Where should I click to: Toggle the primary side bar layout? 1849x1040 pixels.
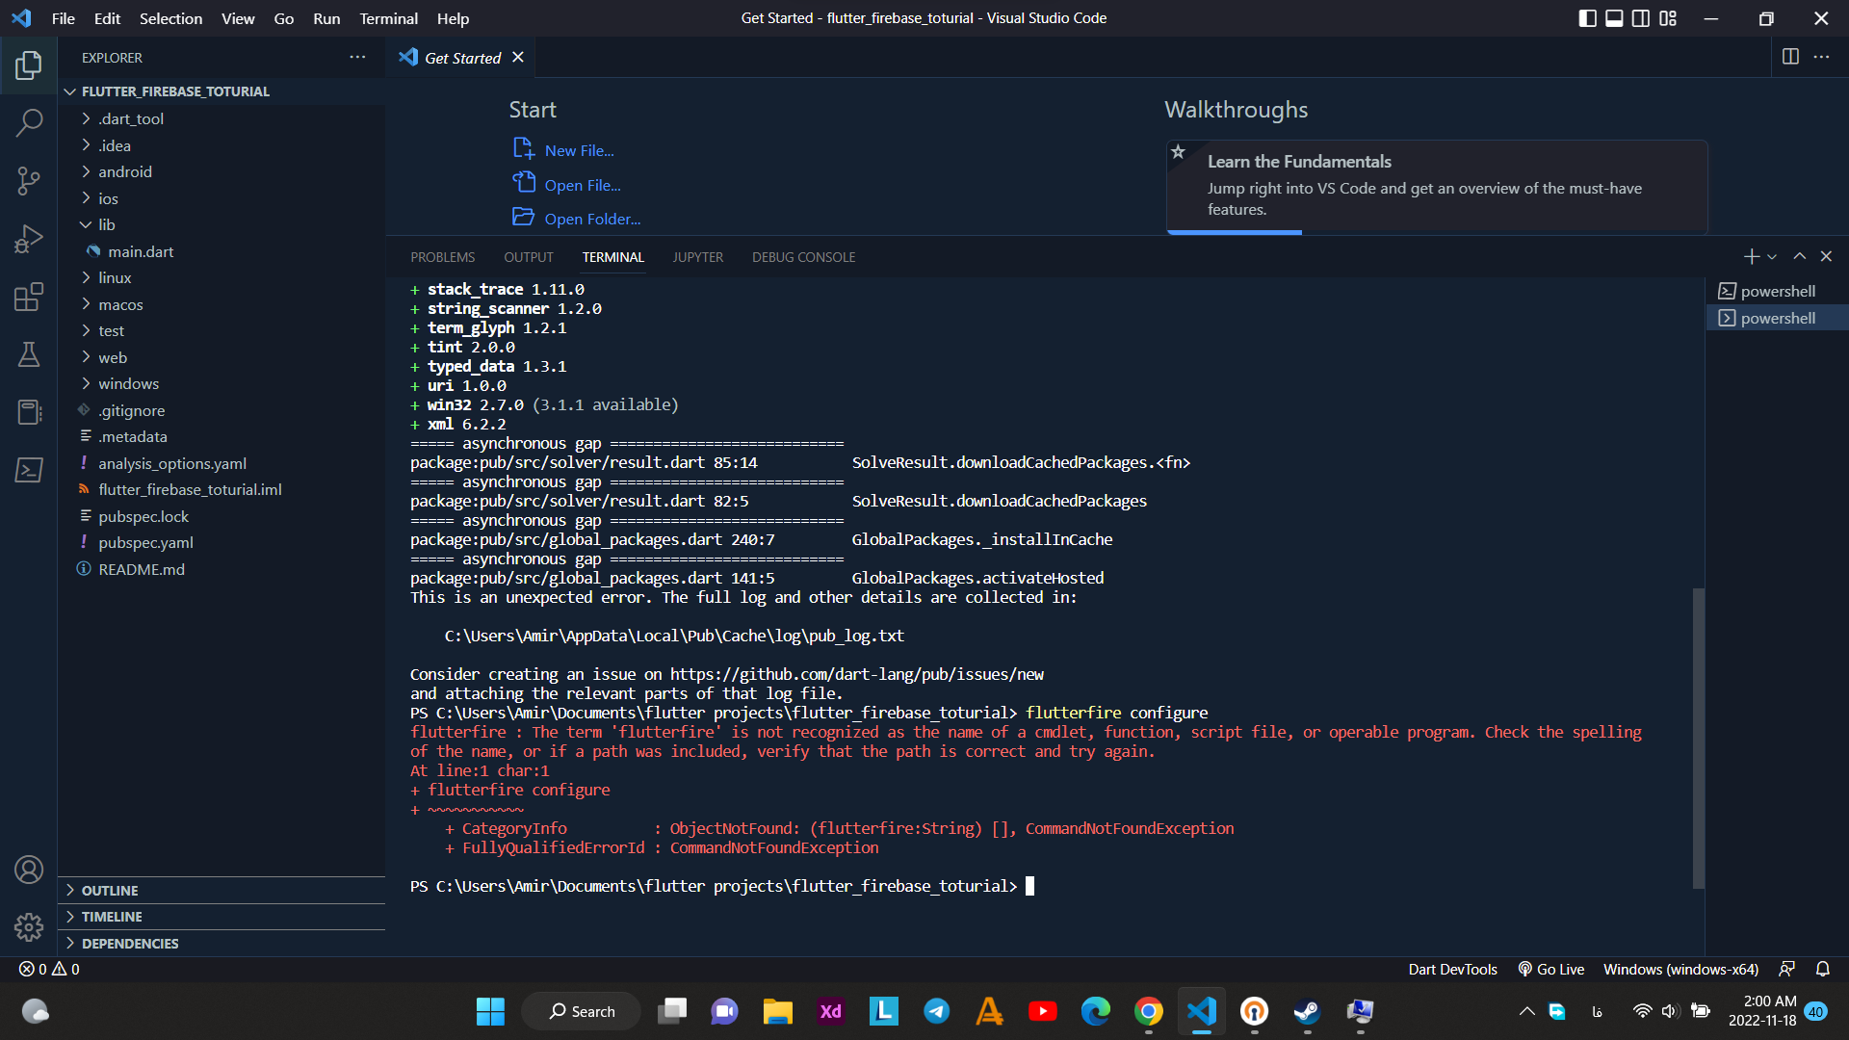[x=1588, y=18]
